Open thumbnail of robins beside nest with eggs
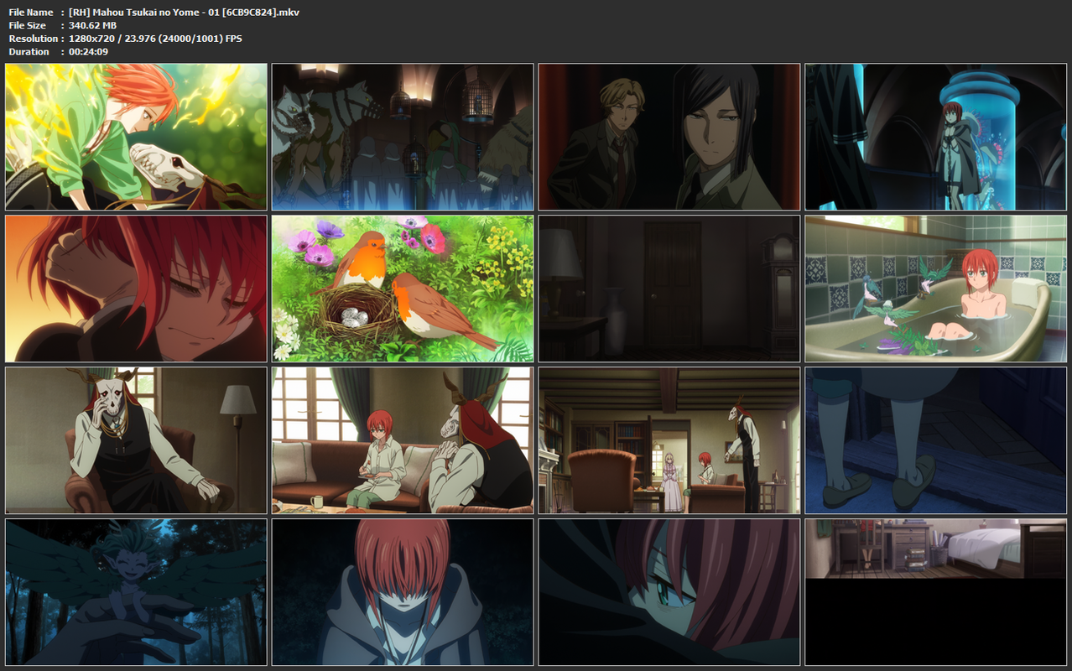This screenshot has width=1072, height=671. pos(403,289)
